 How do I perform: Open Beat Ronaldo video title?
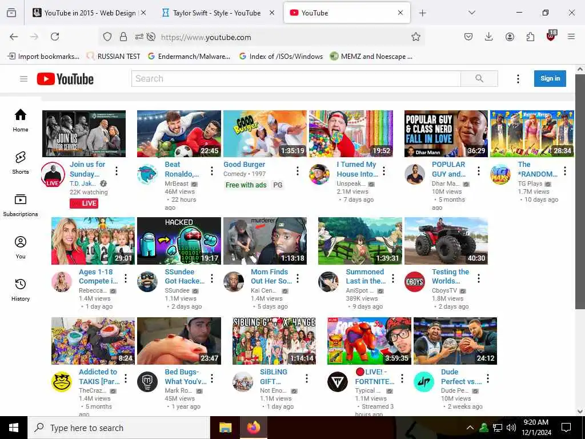click(x=182, y=169)
